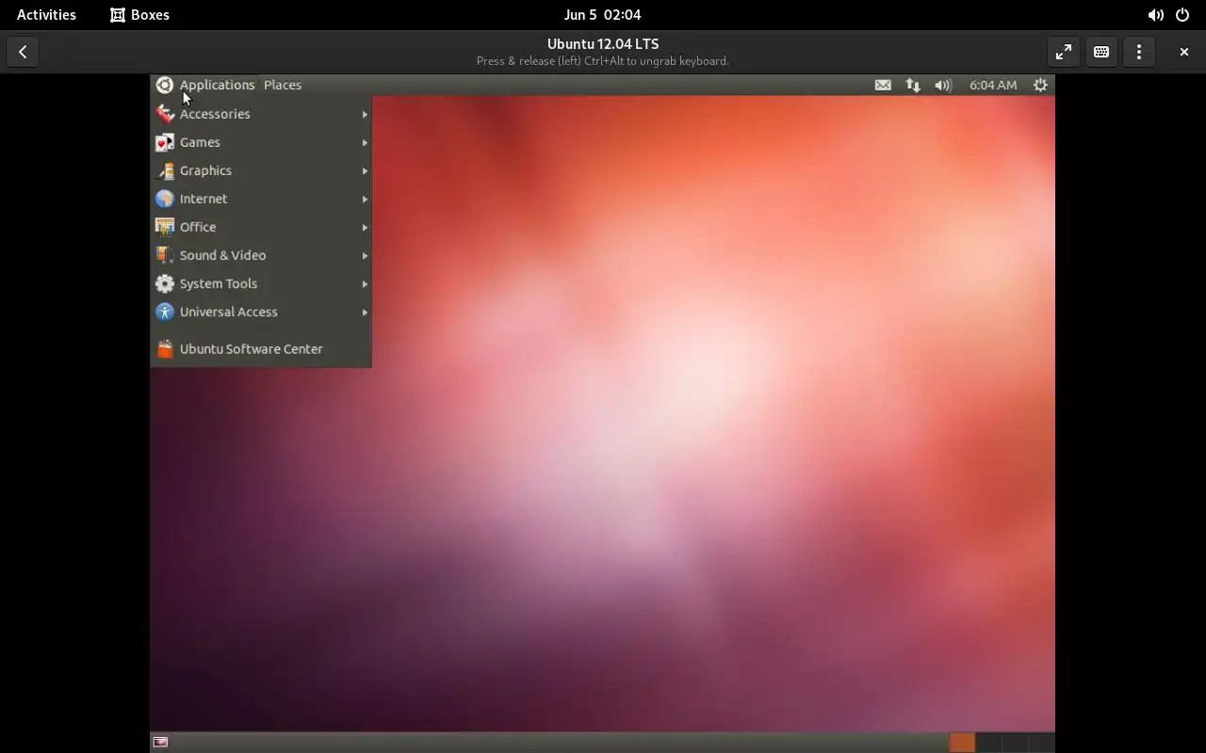Go back to Boxes collection view
The height and width of the screenshot is (753, 1206).
(23, 52)
